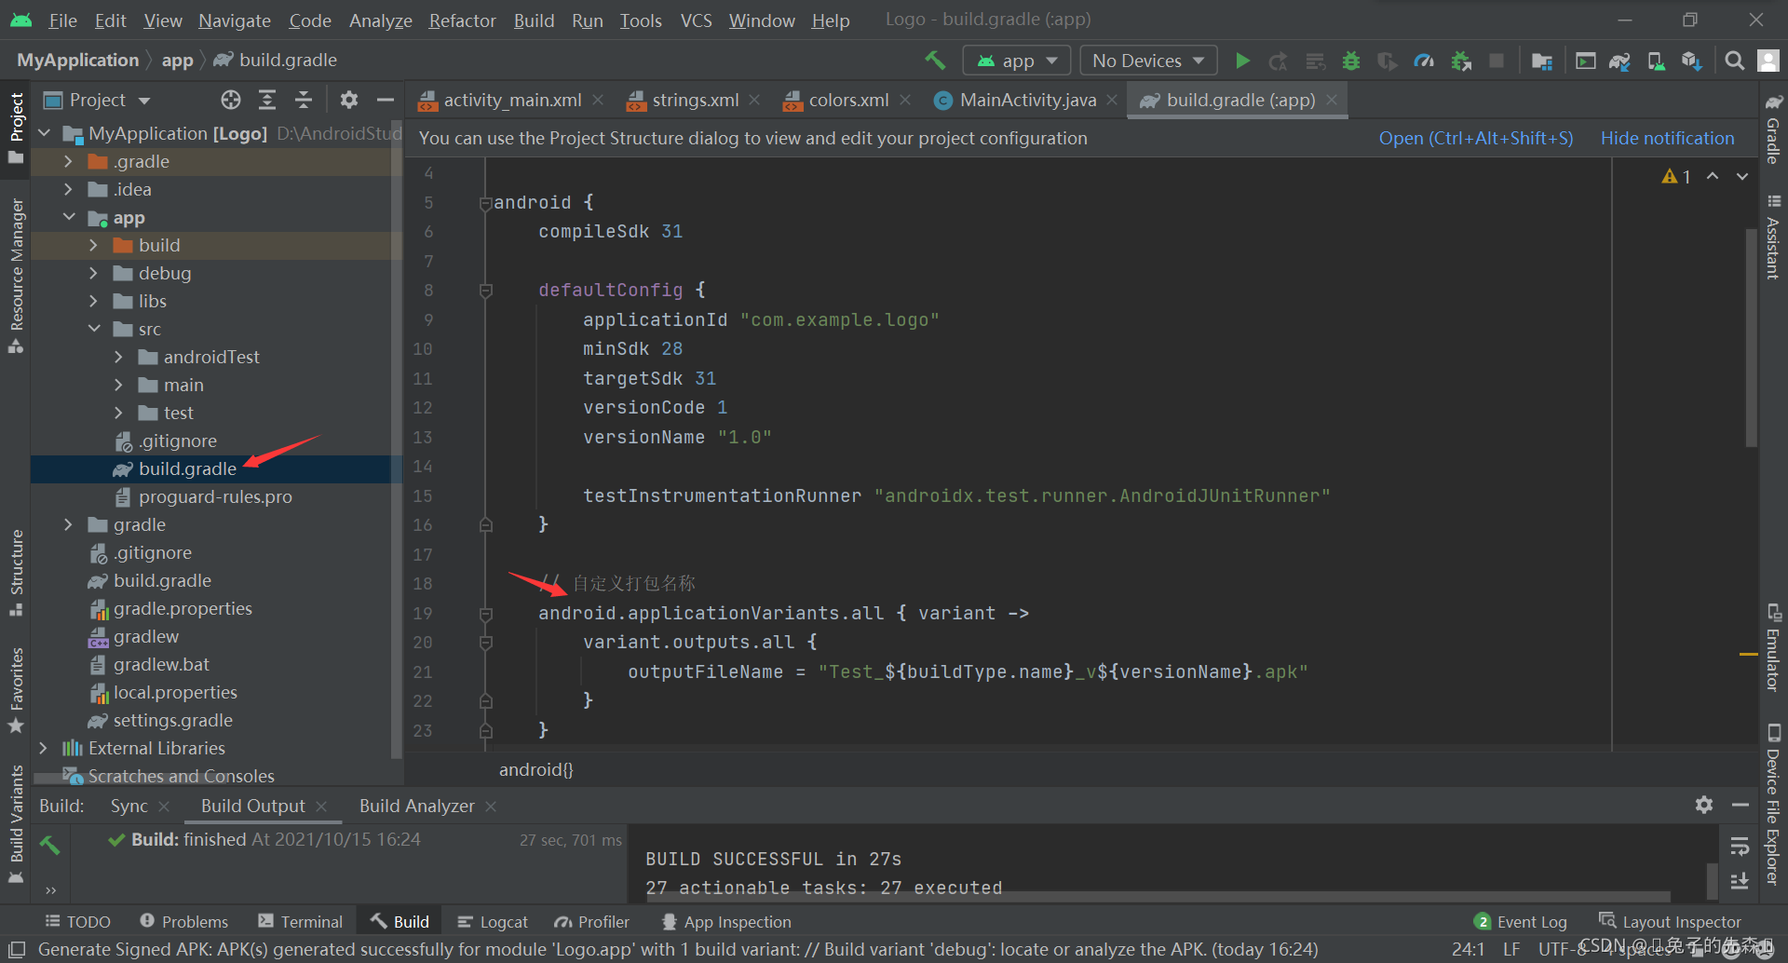
Task: Switch to the MainActivity.java tab
Action: pyautogui.click(x=1027, y=100)
